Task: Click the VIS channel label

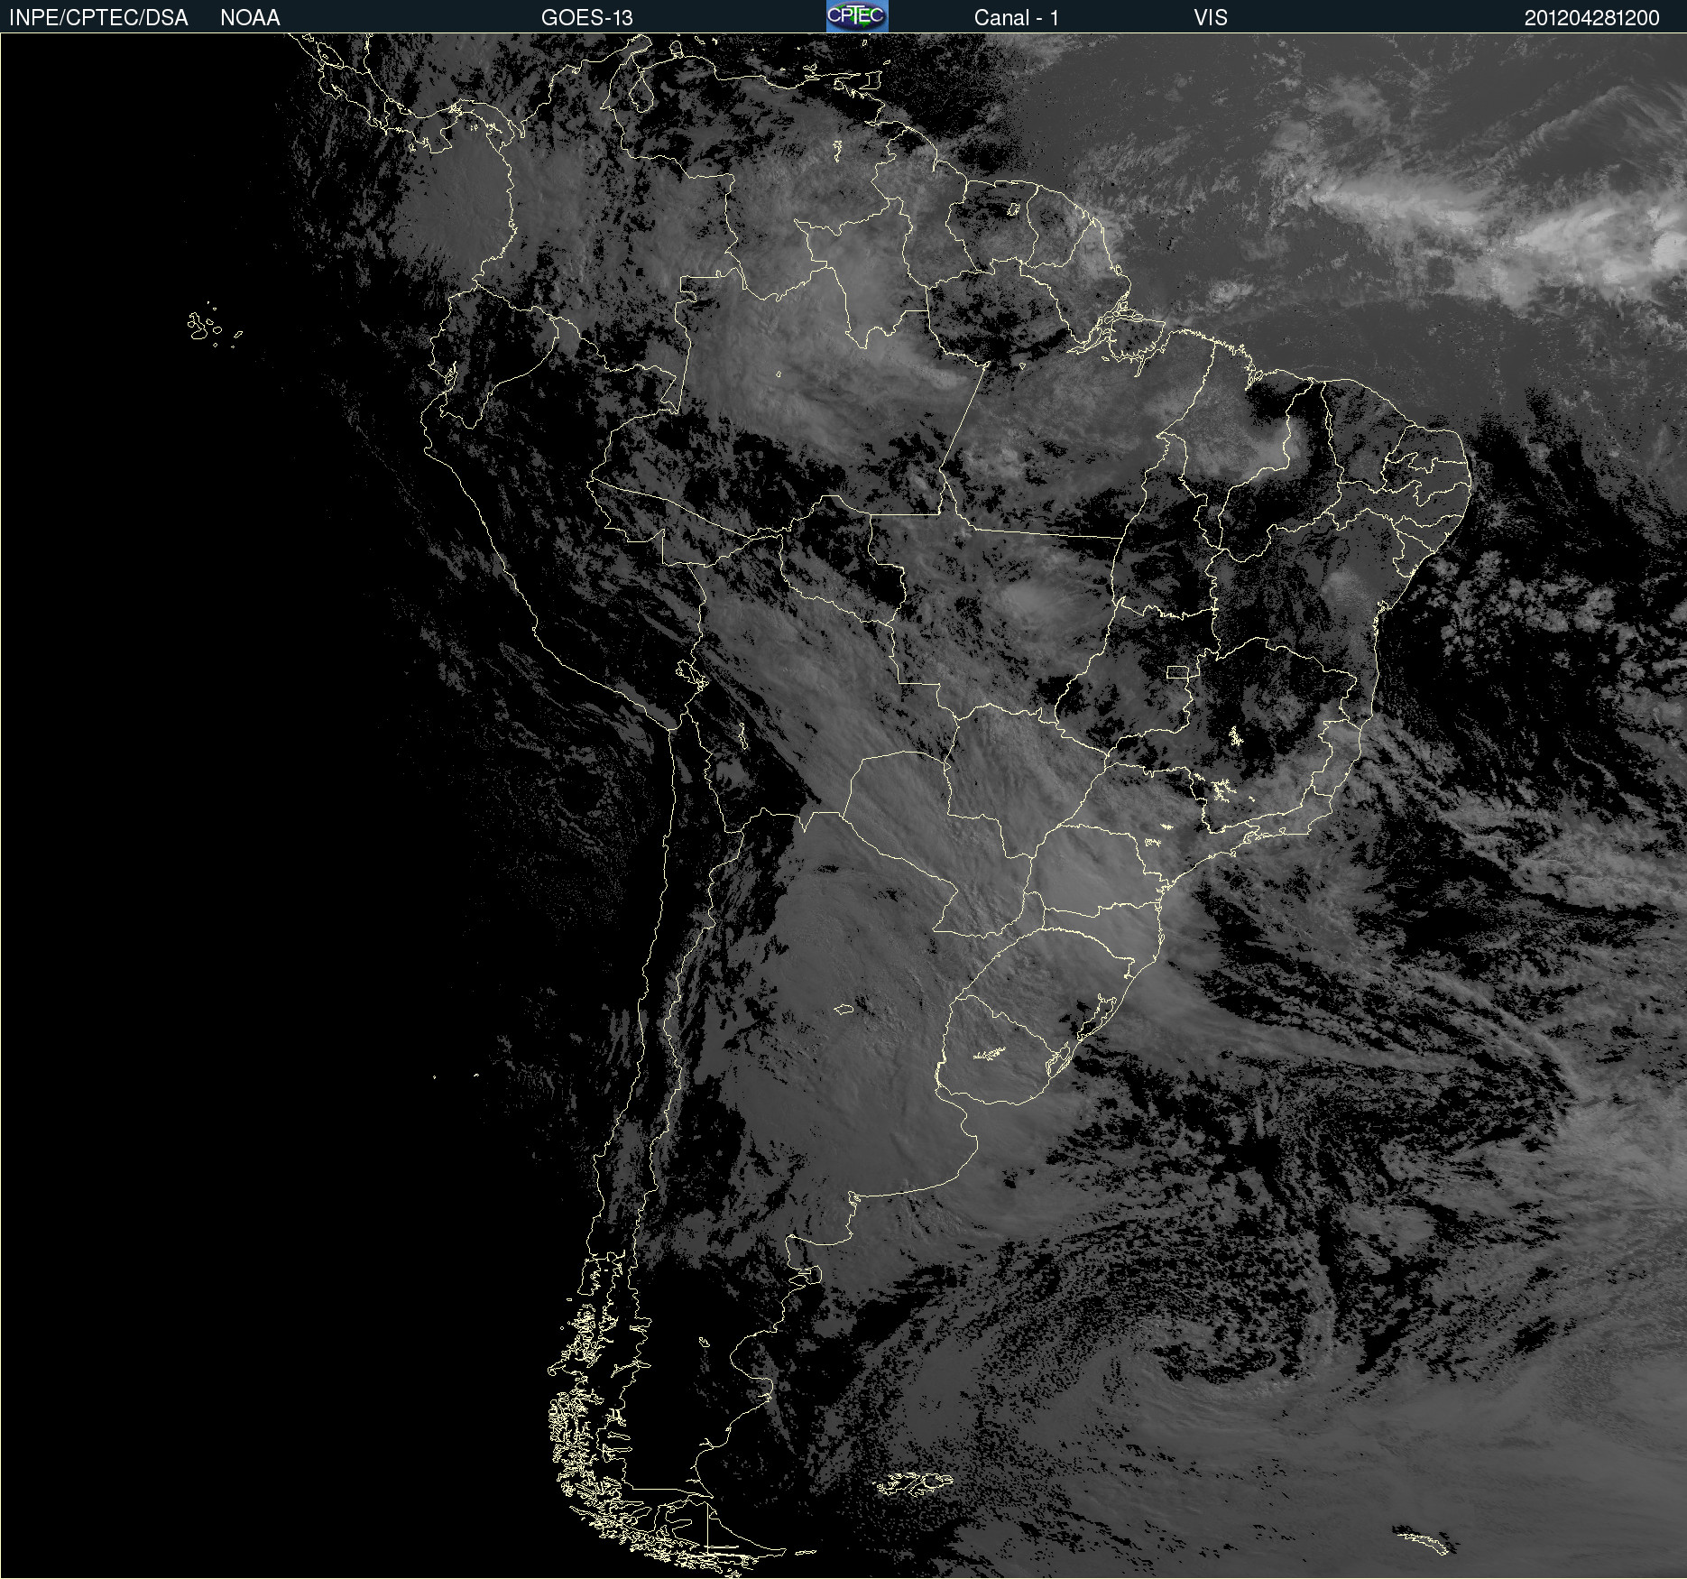Action: point(1211,18)
